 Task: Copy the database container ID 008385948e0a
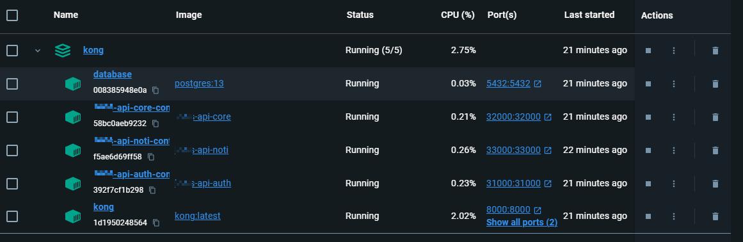coord(156,90)
